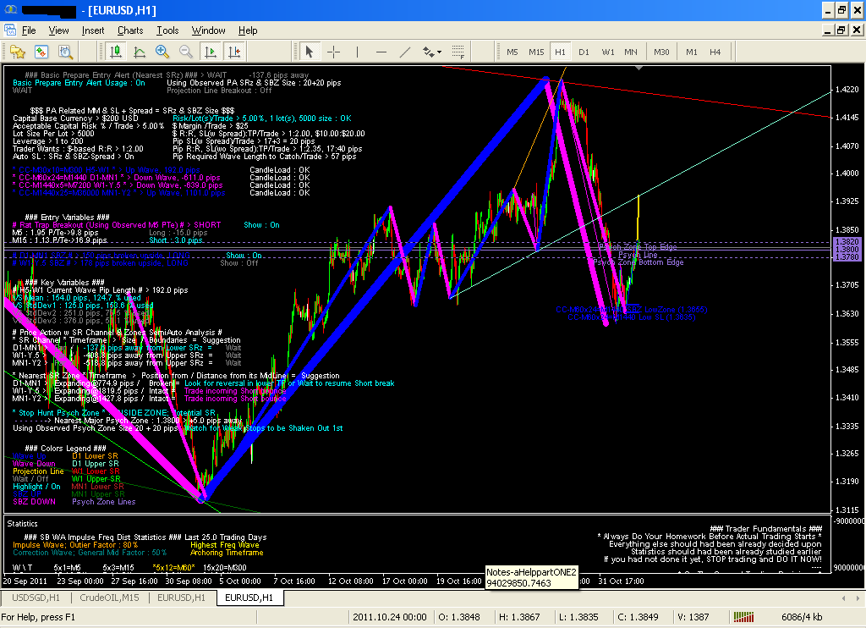Screen dimensions: 866x628
Task: Click the 1.4220 price on scale
Action: pyautogui.click(x=847, y=89)
